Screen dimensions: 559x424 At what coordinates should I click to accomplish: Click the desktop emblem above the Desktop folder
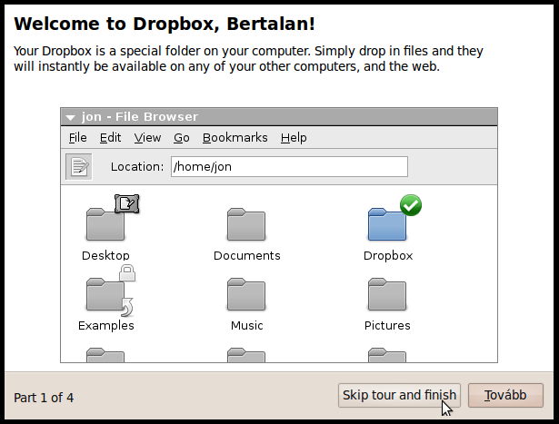pyautogui.click(x=127, y=204)
